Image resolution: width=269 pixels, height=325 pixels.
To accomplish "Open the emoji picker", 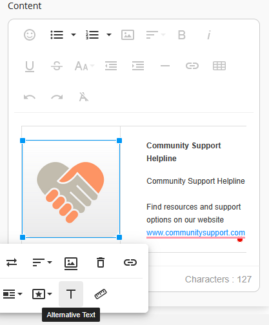I will (30, 35).
